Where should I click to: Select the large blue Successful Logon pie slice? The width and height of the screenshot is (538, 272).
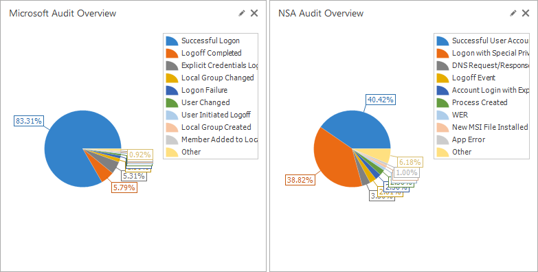click(69, 144)
